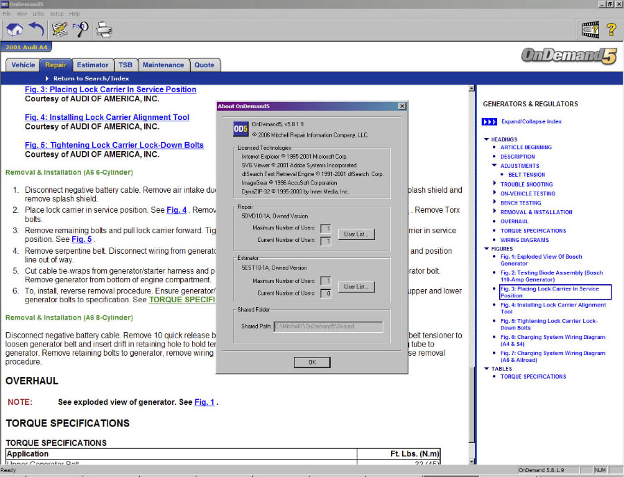The image size is (624, 477).
Task: Click OK in the About dialog
Action: pos(312,363)
